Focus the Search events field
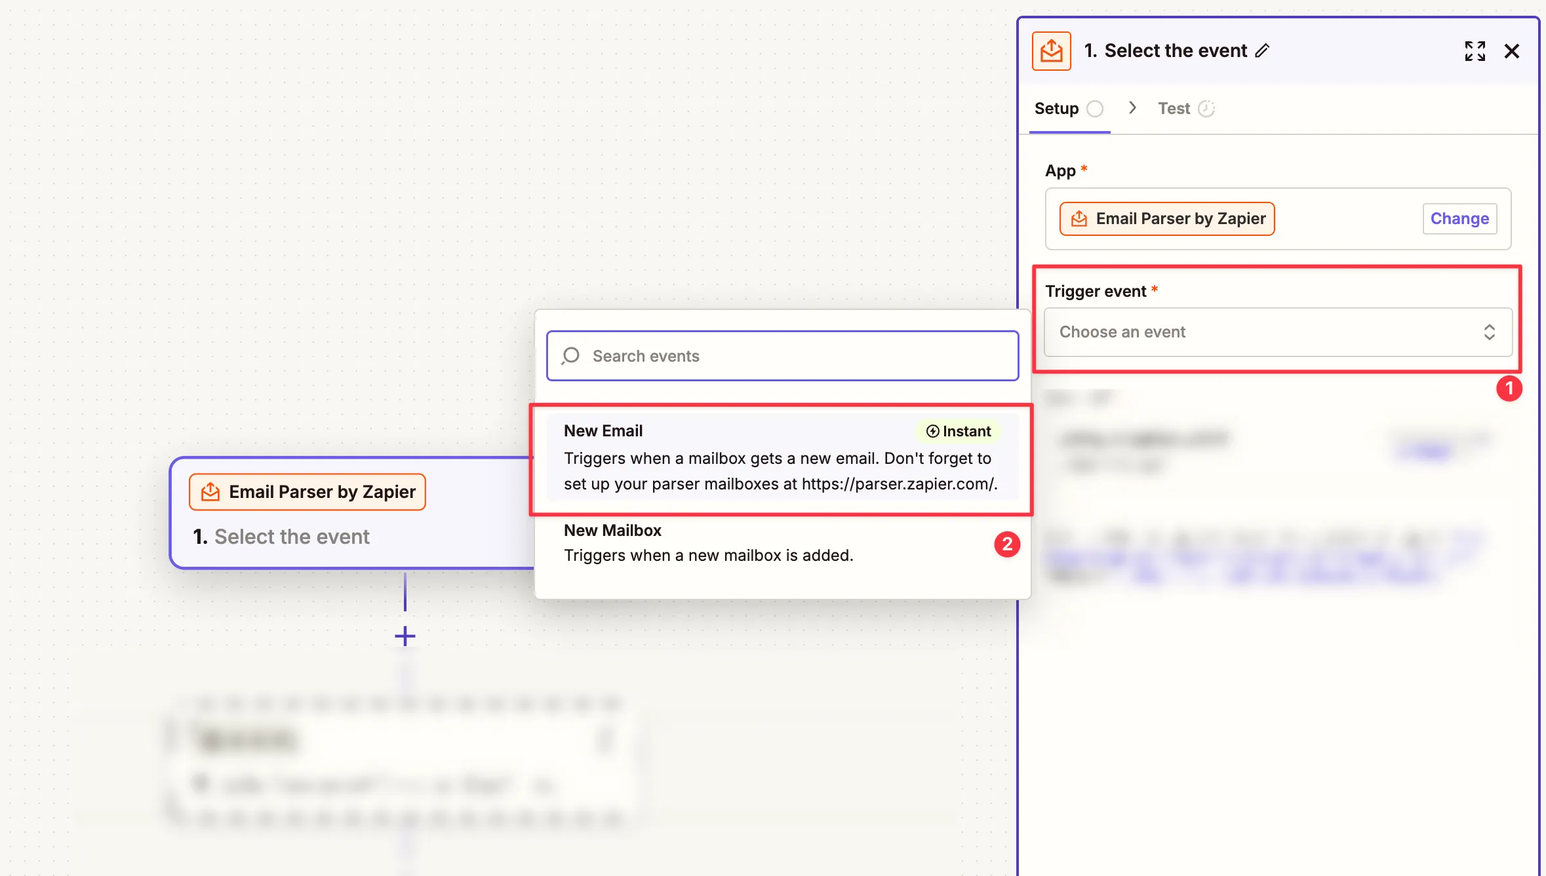The image size is (1546, 876). (x=782, y=356)
